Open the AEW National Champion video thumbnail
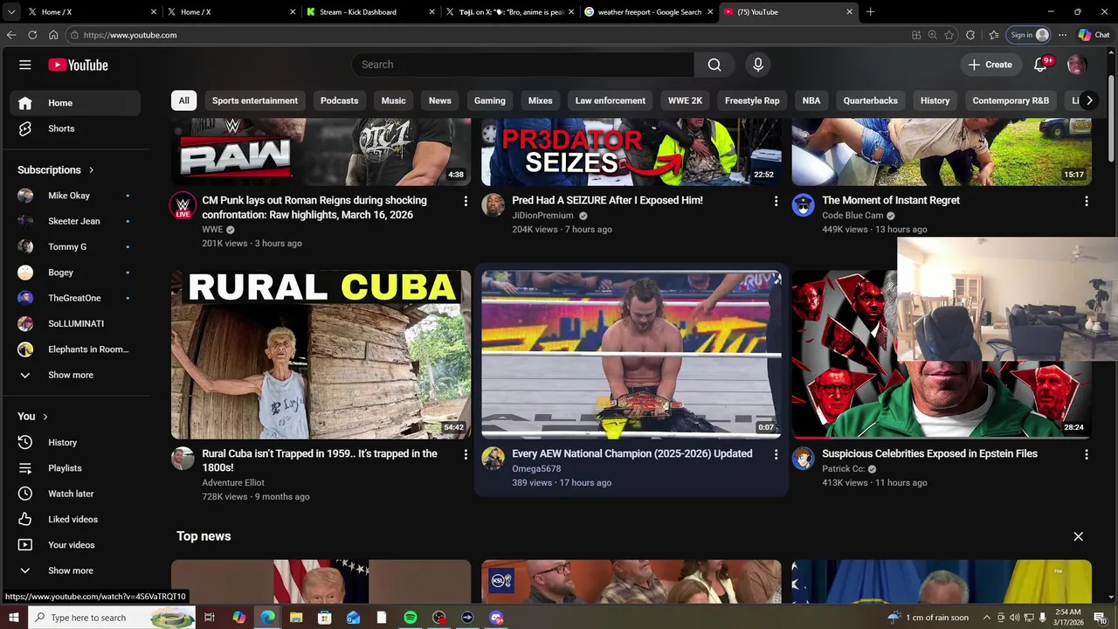Viewport: 1118px width, 629px height. pos(631,354)
